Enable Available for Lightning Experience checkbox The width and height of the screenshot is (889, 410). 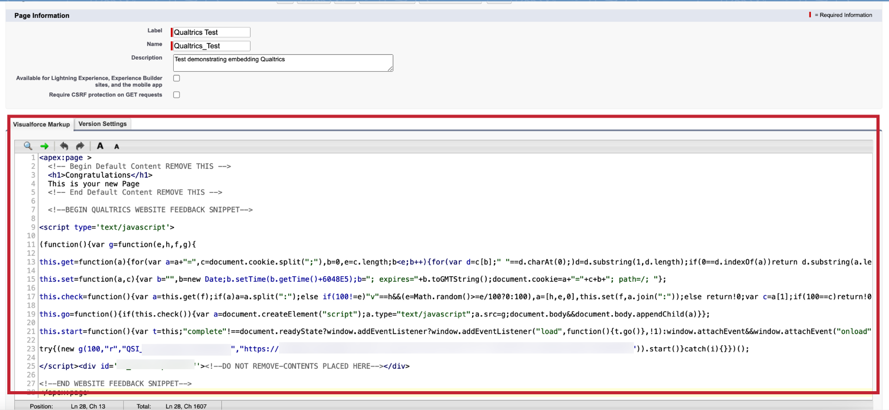click(x=177, y=78)
